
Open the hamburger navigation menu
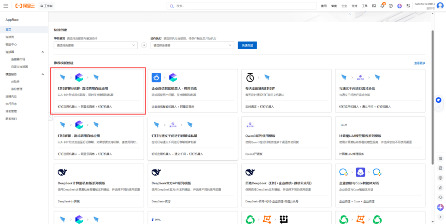pos(6,6)
